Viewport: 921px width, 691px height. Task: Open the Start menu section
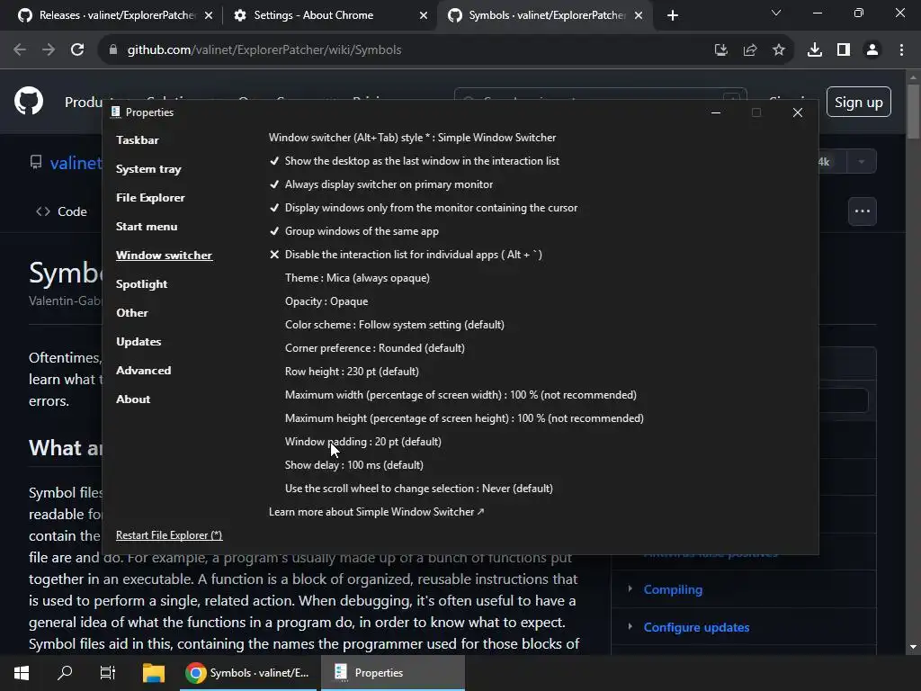[x=147, y=226]
